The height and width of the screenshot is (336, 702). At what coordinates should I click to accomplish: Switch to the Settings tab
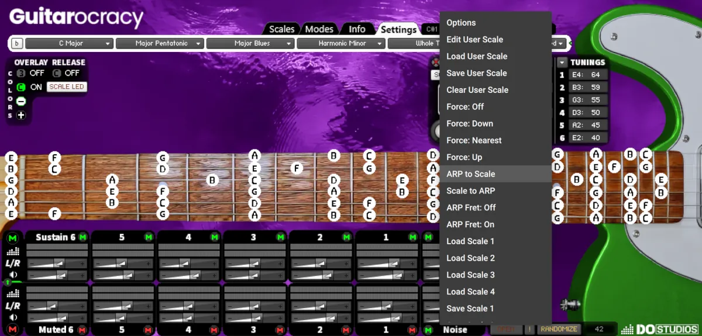[398, 29]
